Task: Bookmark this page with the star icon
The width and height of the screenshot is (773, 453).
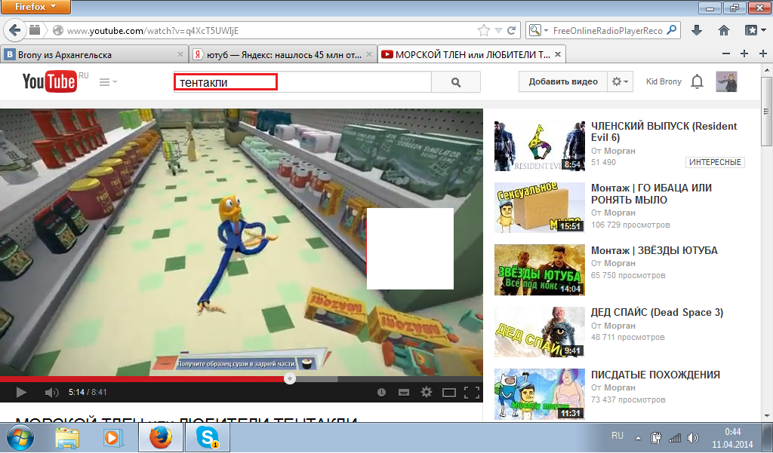Action: pyautogui.click(x=484, y=31)
